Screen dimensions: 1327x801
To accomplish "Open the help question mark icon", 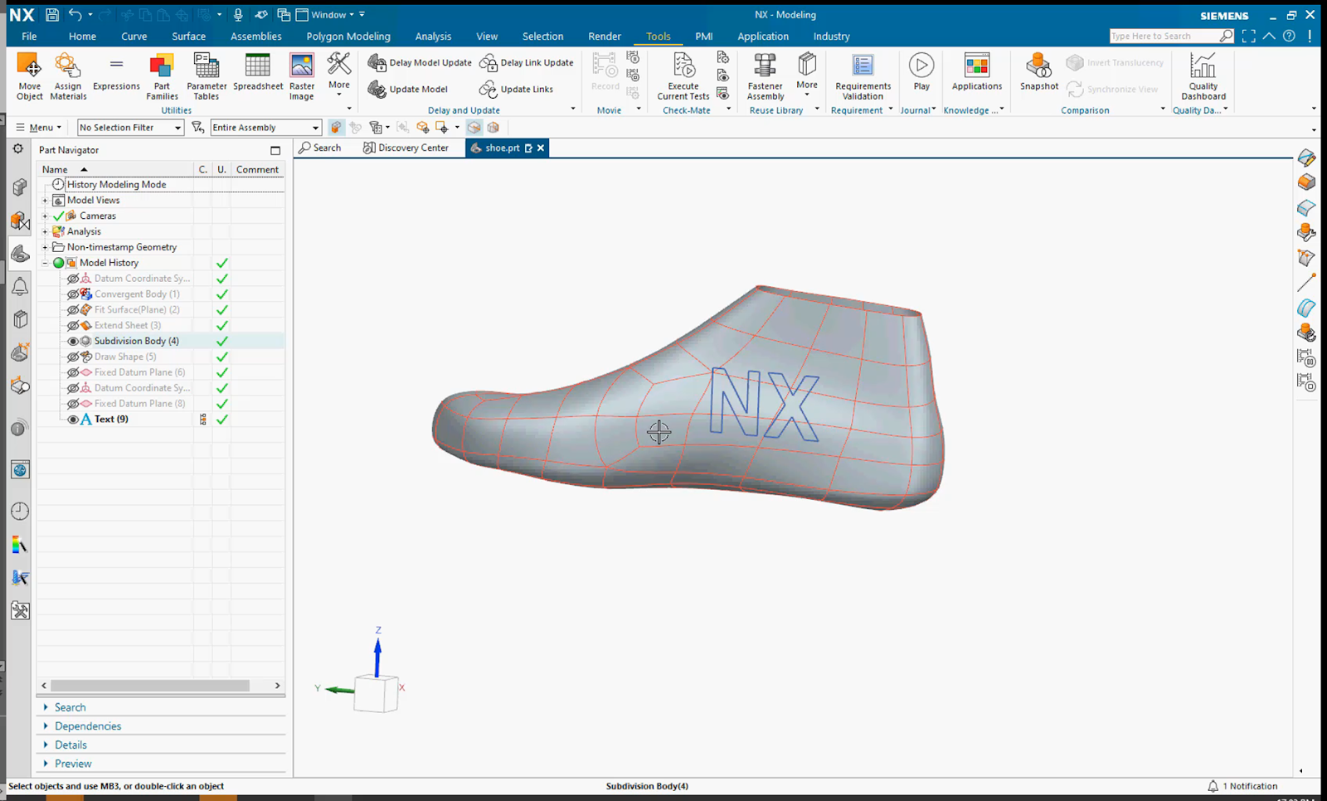I will coord(1289,36).
